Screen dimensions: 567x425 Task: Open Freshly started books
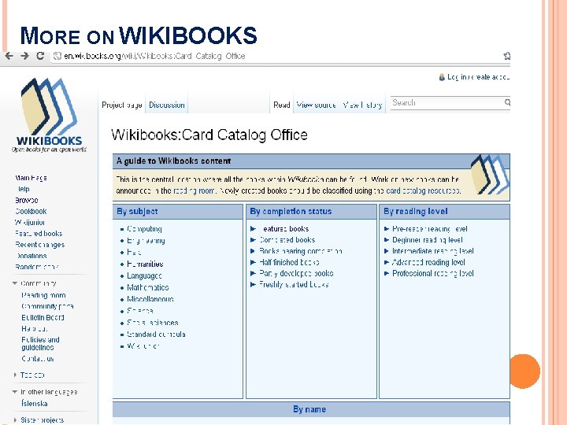coord(294,285)
